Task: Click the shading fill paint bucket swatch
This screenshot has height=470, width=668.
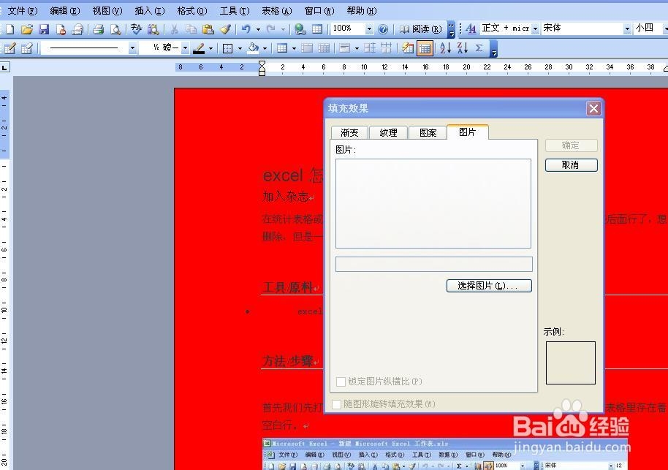Action: coord(254,48)
